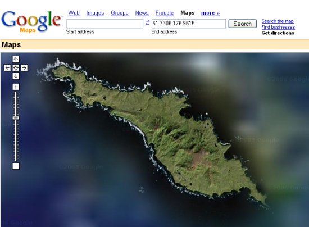Viewport: 309px width, 227px height.
Task: Pan the map west with left arrow
Action: coord(7,68)
